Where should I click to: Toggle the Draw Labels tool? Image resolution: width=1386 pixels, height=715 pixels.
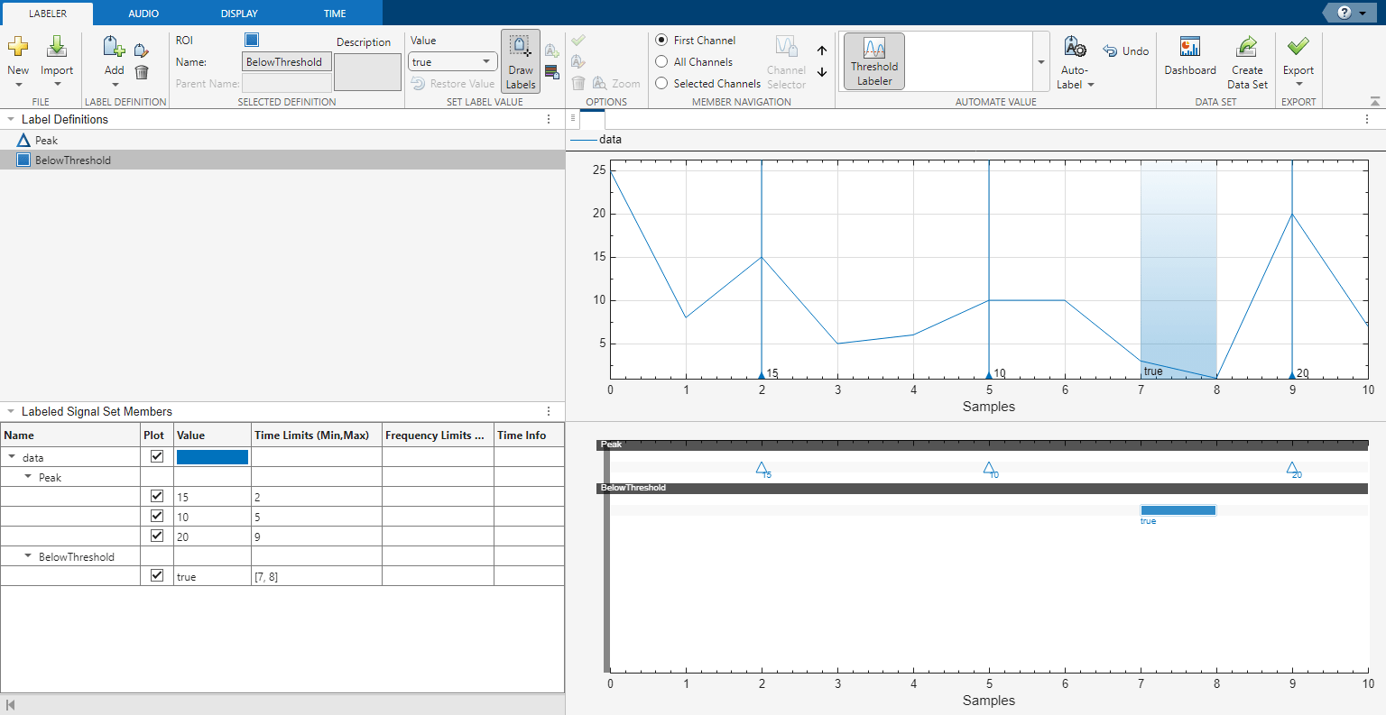[521, 61]
